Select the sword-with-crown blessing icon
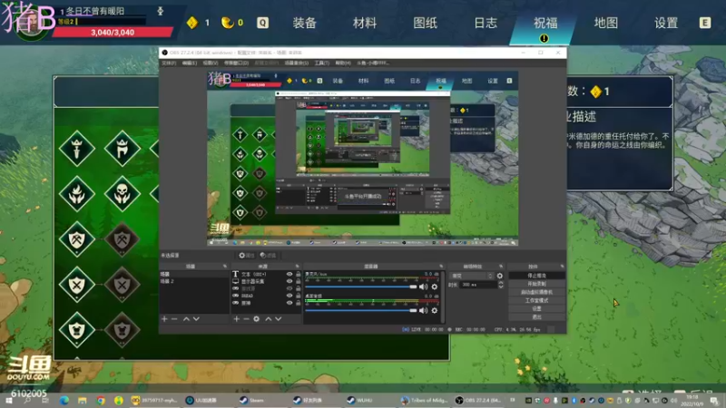 [x=77, y=148]
